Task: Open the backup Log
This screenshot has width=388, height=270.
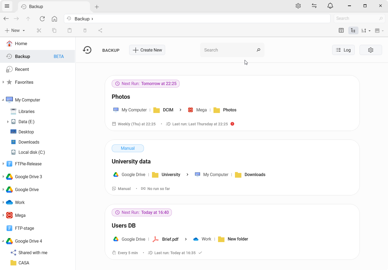Action: click(x=343, y=50)
